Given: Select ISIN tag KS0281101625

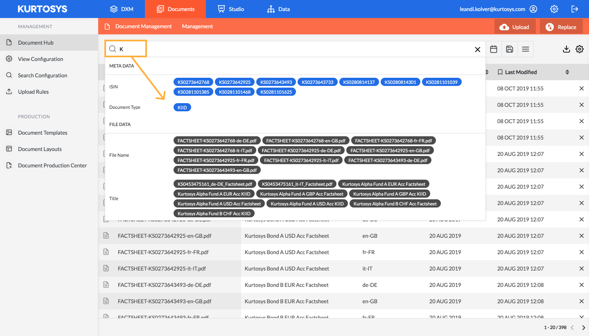Looking at the screenshot, I should pyautogui.click(x=276, y=92).
